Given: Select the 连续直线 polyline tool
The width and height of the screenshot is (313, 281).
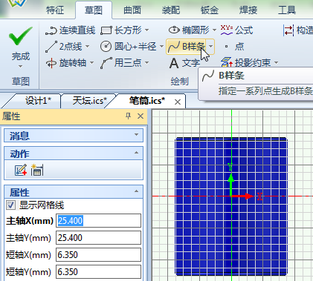Looking at the screenshot, I should [70, 30].
